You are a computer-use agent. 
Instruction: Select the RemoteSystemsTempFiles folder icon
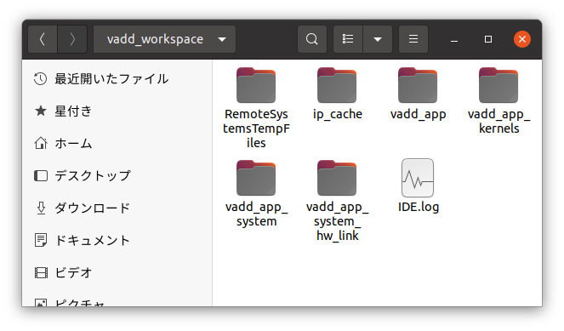point(256,86)
